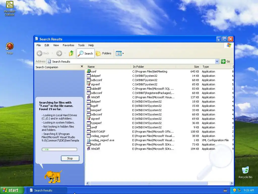Click the scroll left arrow
258x194 pixels.
click(x=87, y=183)
